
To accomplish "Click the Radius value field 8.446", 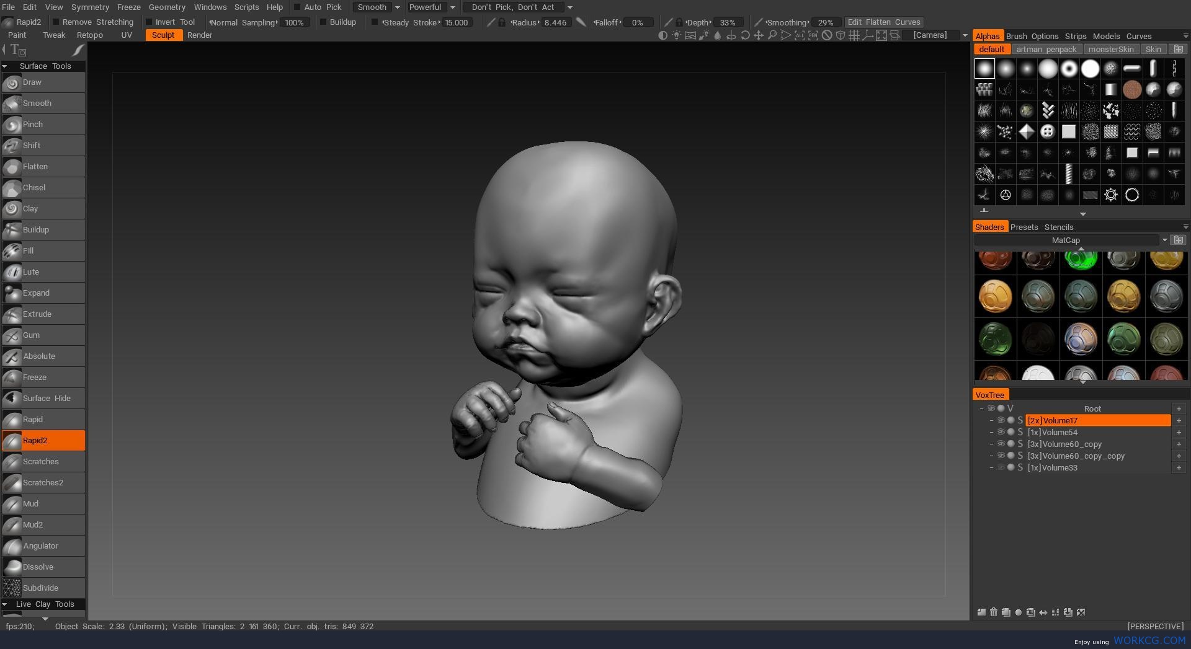I will 555,22.
